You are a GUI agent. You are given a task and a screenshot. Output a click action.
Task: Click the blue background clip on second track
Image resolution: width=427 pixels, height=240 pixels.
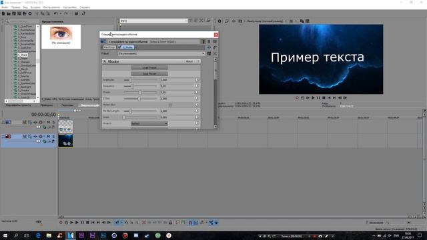(x=65, y=141)
